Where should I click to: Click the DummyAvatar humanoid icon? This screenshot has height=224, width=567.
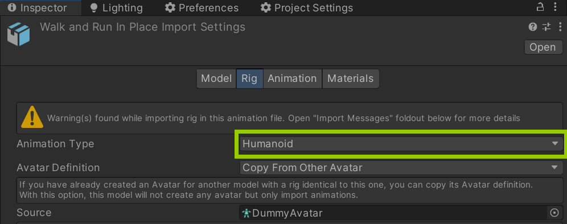tap(246, 213)
